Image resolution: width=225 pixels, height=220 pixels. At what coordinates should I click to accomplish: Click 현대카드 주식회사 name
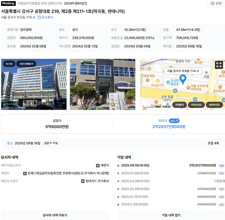pos(97,181)
